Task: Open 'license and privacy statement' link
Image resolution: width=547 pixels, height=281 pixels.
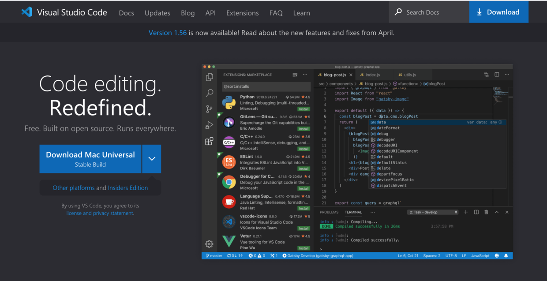Action: 100,213
